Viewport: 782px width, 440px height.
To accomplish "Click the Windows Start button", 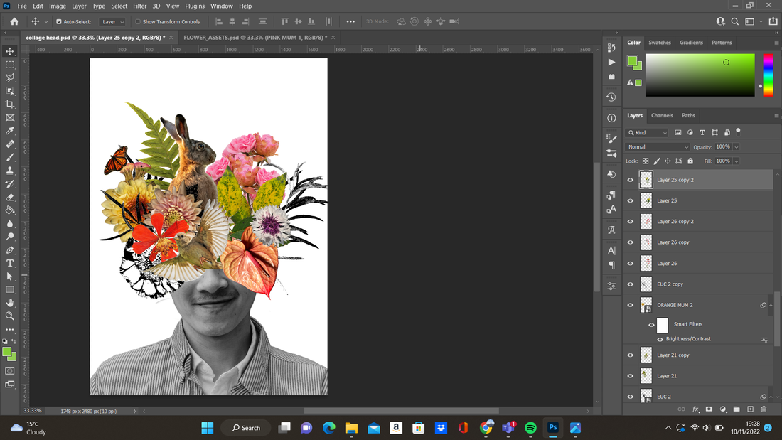I will [208, 428].
